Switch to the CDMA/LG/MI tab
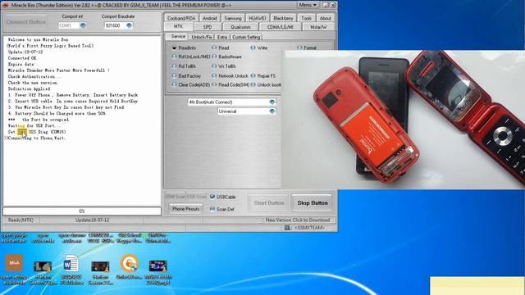 (x=281, y=27)
